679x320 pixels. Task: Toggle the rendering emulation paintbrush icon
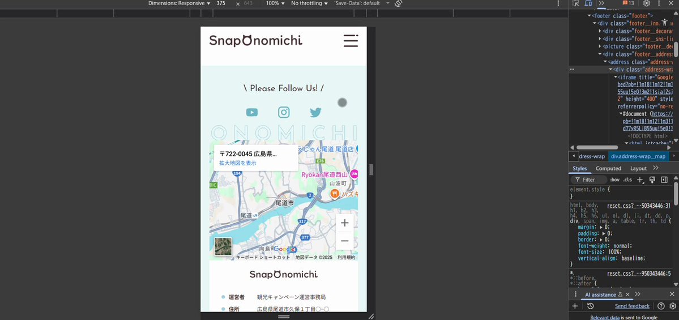coord(652,180)
